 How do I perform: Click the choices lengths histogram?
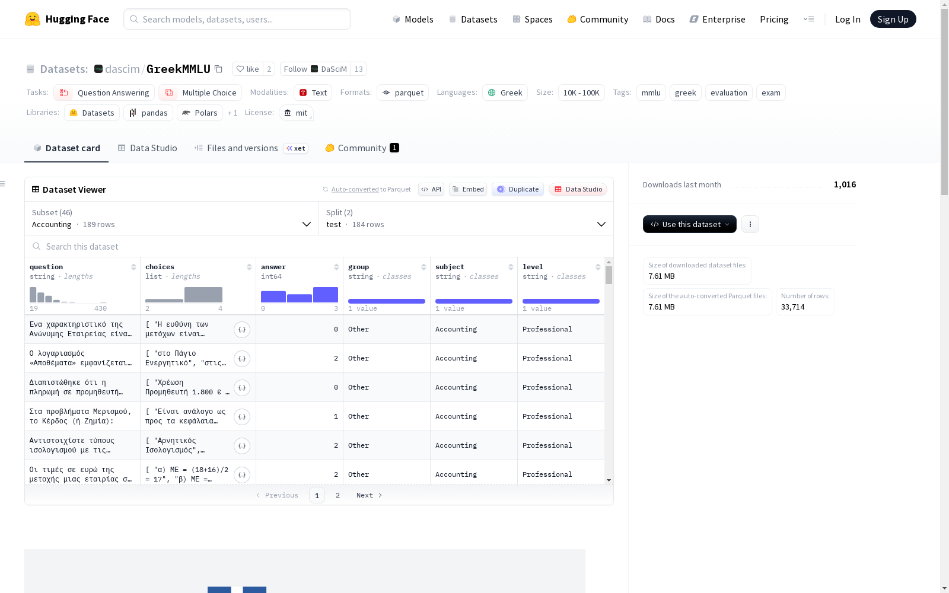click(x=184, y=295)
